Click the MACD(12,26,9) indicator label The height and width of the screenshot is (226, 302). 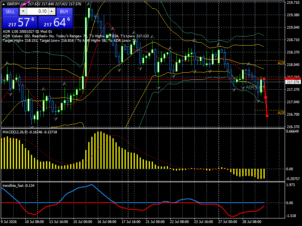tap(30, 132)
